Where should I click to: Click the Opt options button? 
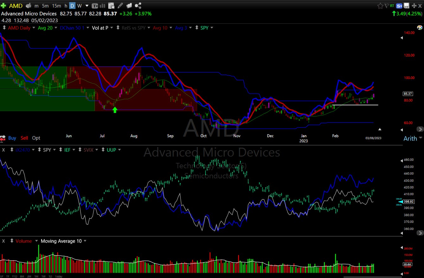click(36, 138)
